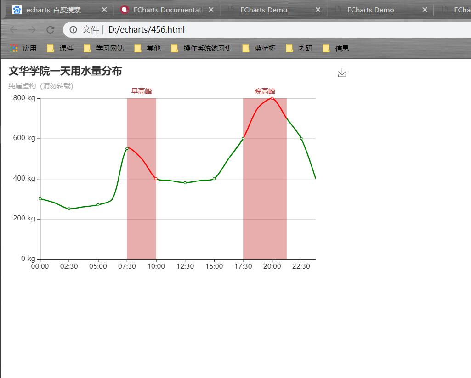The height and width of the screenshot is (378, 471).
Task: Click the chart title 文华学院一天用水量分布
Action: 65,71
